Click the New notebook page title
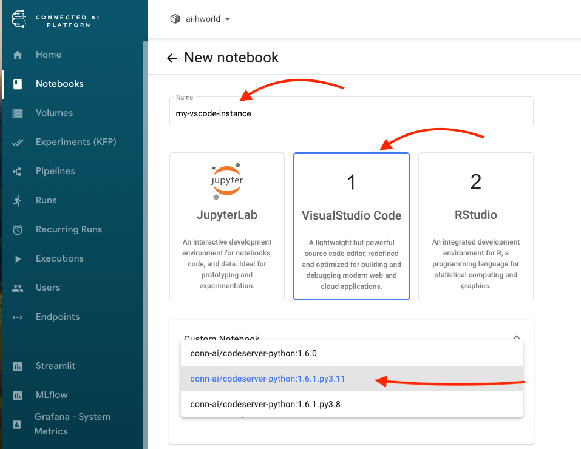Image resolution: width=581 pixels, height=449 pixels. coord(231,58)
